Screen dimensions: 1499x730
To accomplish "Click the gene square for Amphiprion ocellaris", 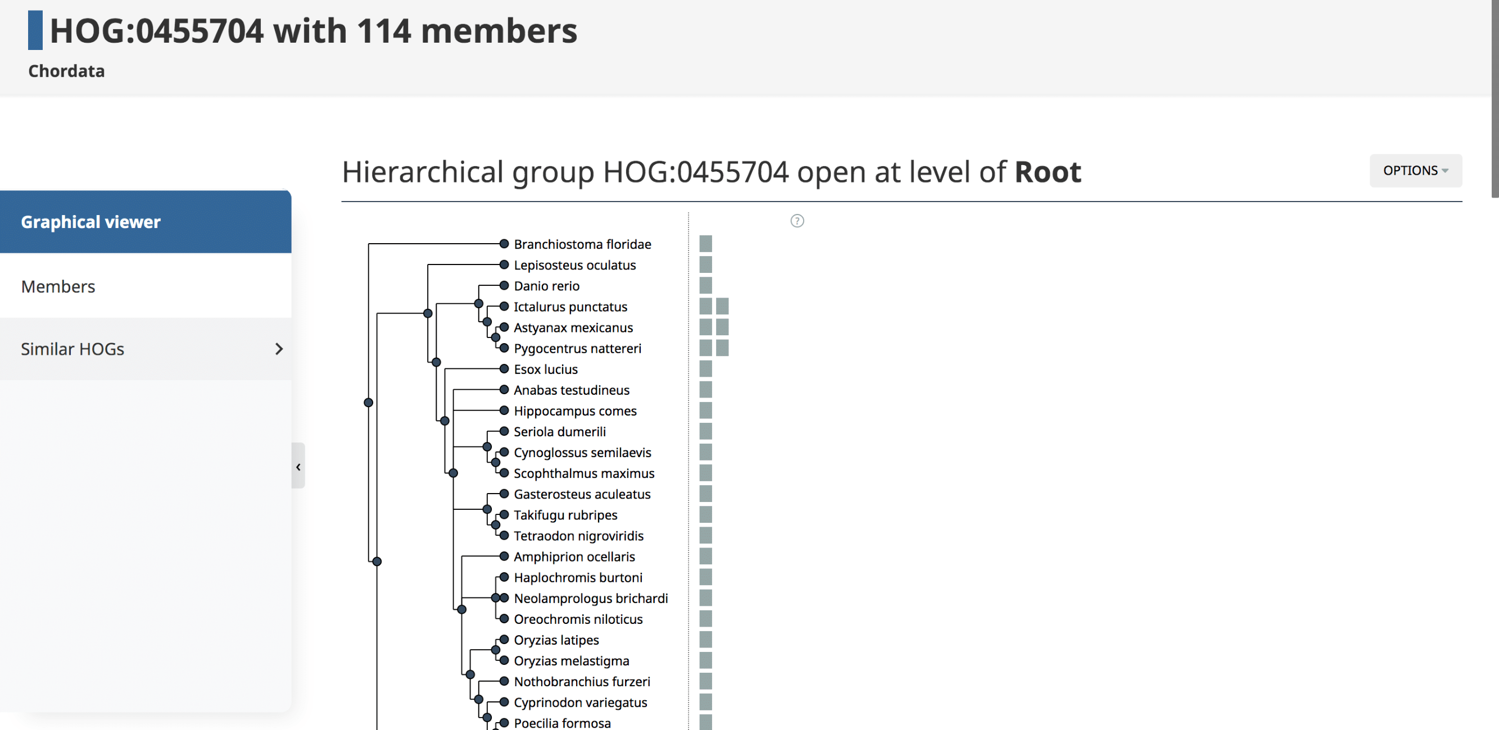I will 705,557.
